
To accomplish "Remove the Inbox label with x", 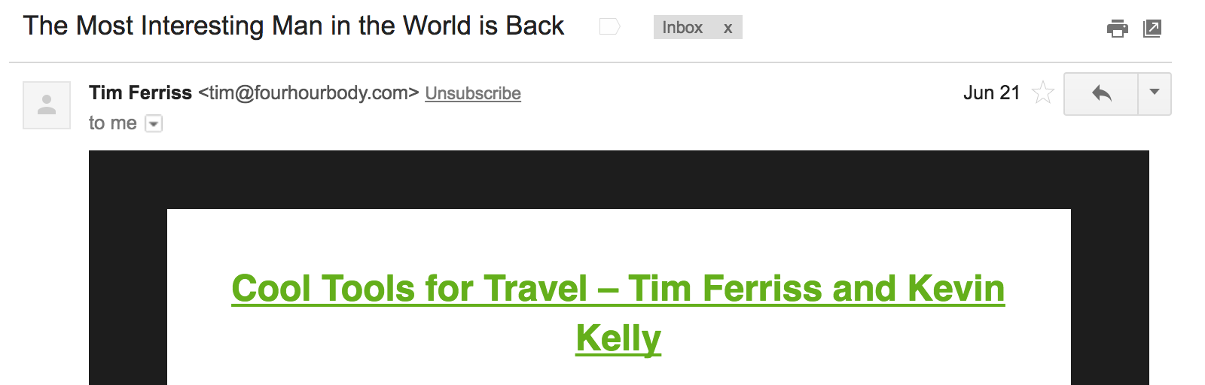I will (x=728, y=29).
